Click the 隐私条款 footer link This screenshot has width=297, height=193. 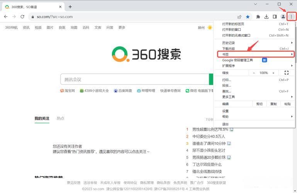coord(164,183)
